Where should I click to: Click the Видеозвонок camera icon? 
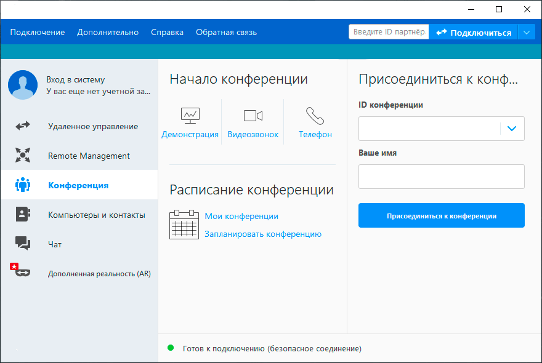(x=253, y=116)
